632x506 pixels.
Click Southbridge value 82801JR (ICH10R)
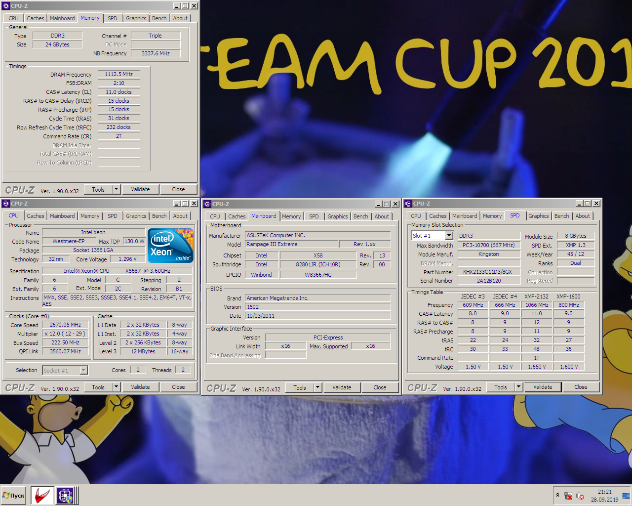tap(318, 264)
